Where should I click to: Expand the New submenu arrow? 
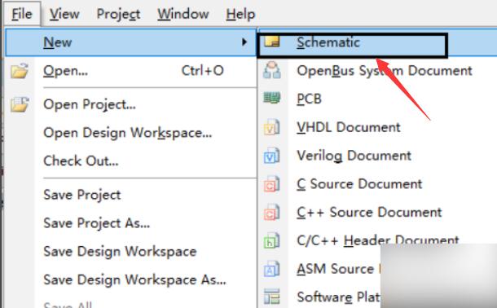pos(244,42)
